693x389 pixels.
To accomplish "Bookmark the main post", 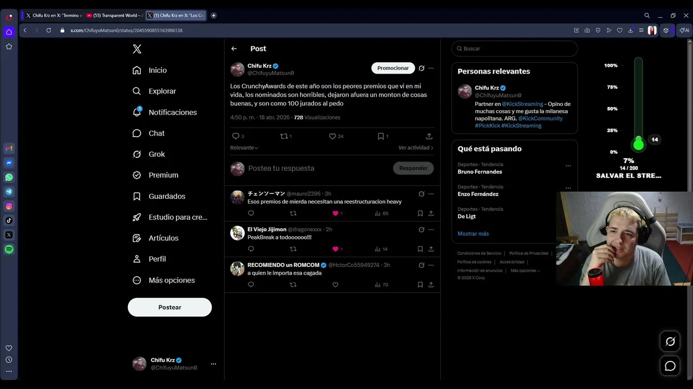I will [x=381, y=136].
